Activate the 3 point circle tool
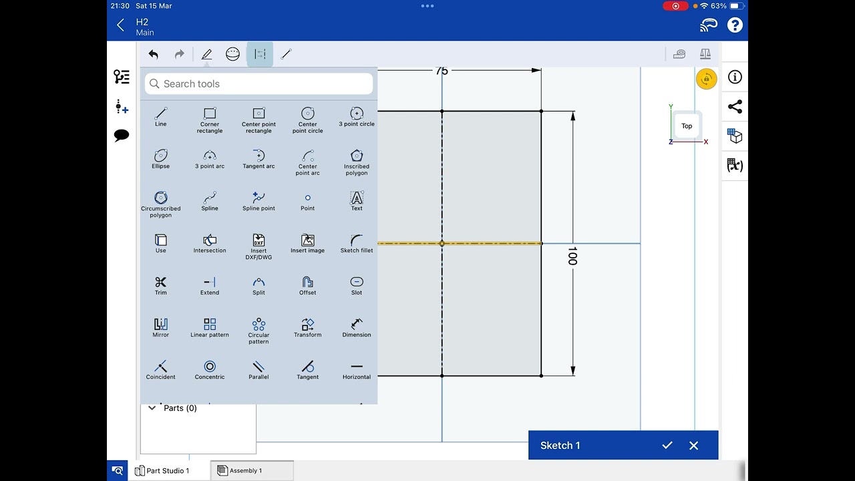The width and height of the screenshot is (855, 481). (357, 117)
